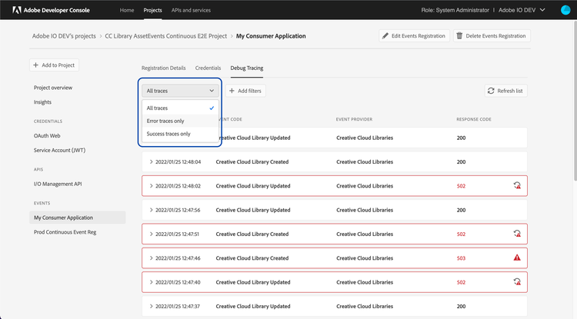Click trash icon in Delete Events Registration
The image size is (577, 319).
point(459,36)
